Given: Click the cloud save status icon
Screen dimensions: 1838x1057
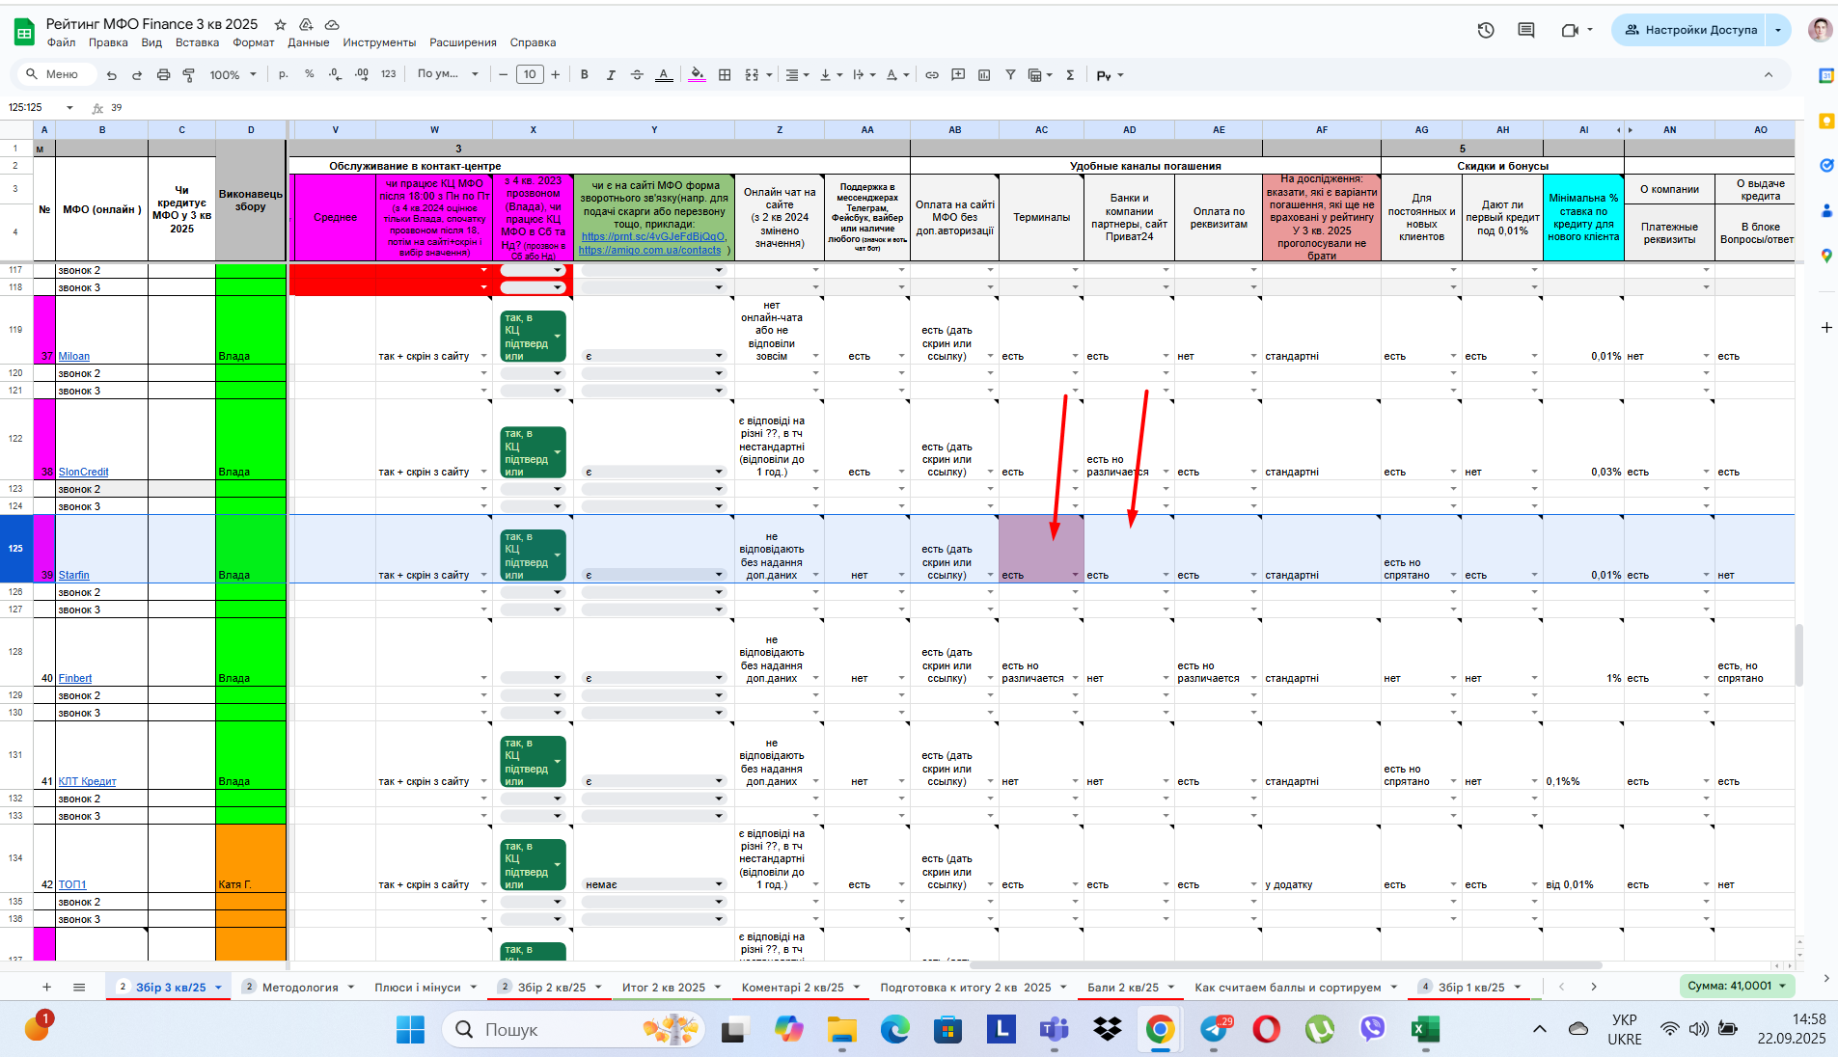Looking at the screenshot, I should (x=332, y=24).
